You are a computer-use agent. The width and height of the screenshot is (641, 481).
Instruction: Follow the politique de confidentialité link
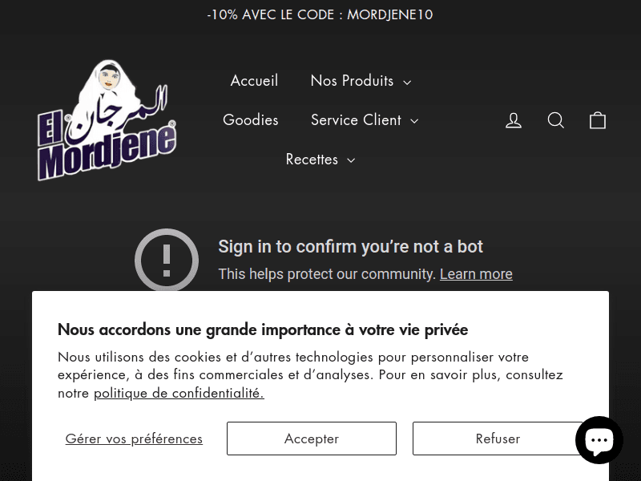tap(179, 393)
